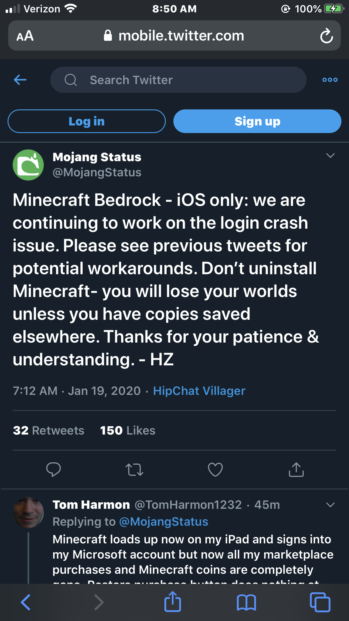Open the @MojangStatus mention link in reply
Screen dimensions: 349x621
pyautogui.click(x=164, y=522)
